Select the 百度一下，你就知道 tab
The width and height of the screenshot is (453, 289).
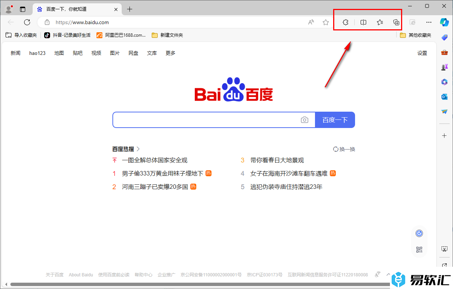tap(77, 9)
